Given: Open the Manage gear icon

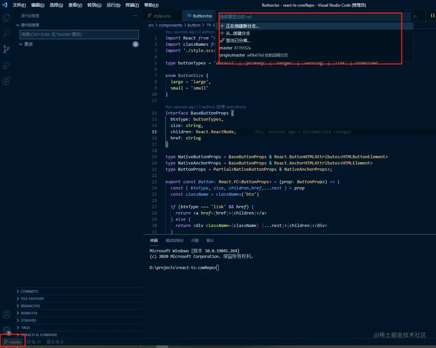Looking at the screenshot, I should click(x=7, y=330).
